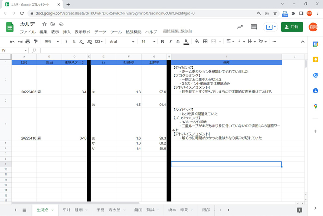Image resolution: width=323 pixels, height=216 pixels.
Task: Click the borders icon in toolbar
Action: [206, 42]
